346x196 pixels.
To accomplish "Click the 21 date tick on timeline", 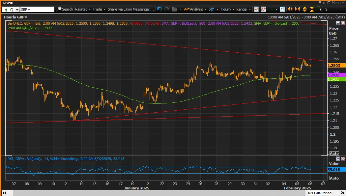I will click(x=149, y=184).
